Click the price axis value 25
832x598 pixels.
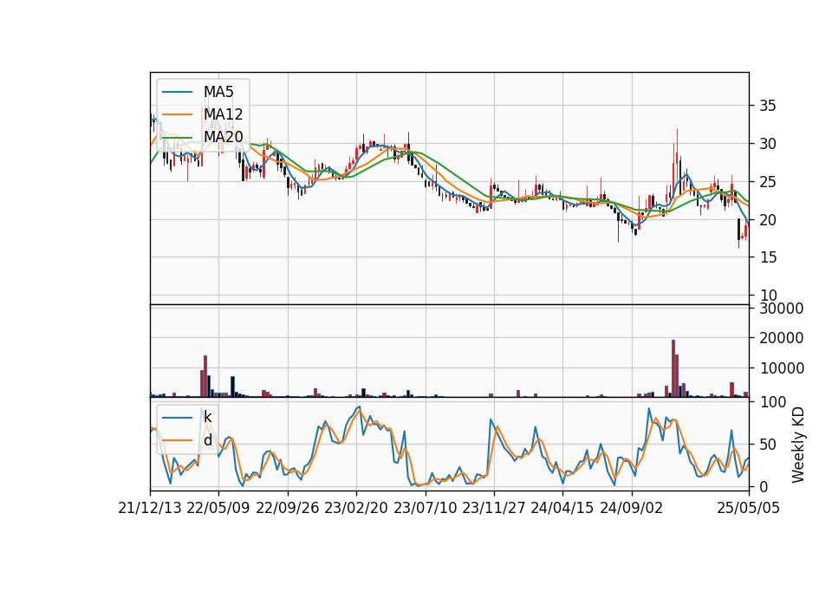pyautogui.click(x=768, y=182)
